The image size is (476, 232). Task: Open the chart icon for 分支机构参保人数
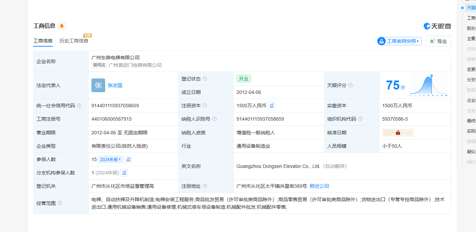coord(124,173)
